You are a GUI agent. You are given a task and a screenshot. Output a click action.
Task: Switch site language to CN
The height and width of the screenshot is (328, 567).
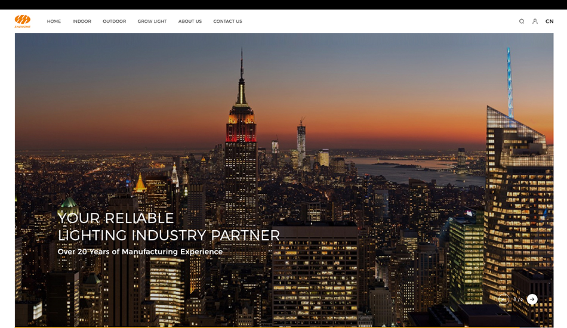[549, 21]
